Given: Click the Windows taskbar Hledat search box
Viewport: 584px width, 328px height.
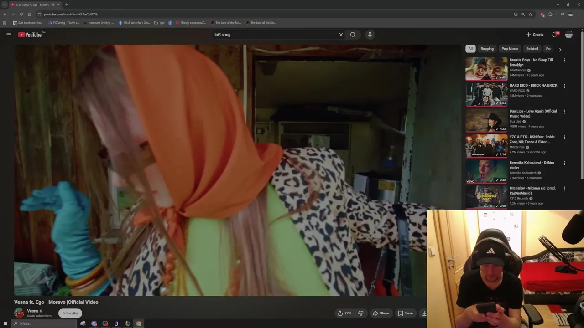Looking at the screenshot, I should [43, 323].
